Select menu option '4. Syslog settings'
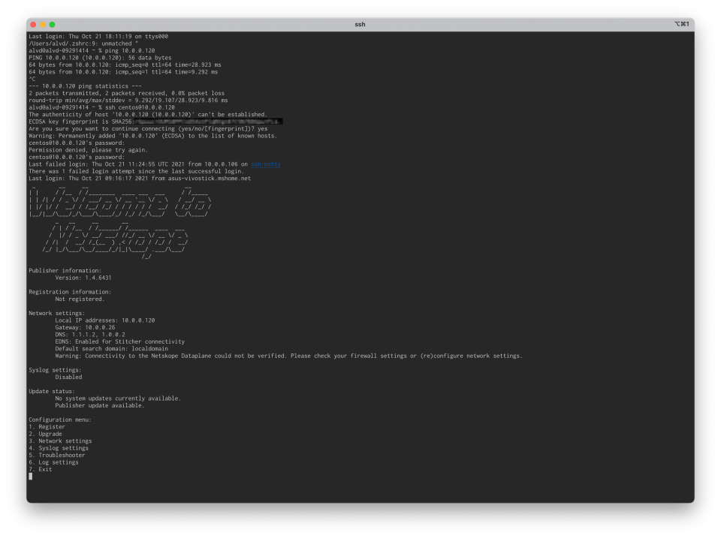The height and width of the screenshot is (538, 721). [x=59, y=448]
